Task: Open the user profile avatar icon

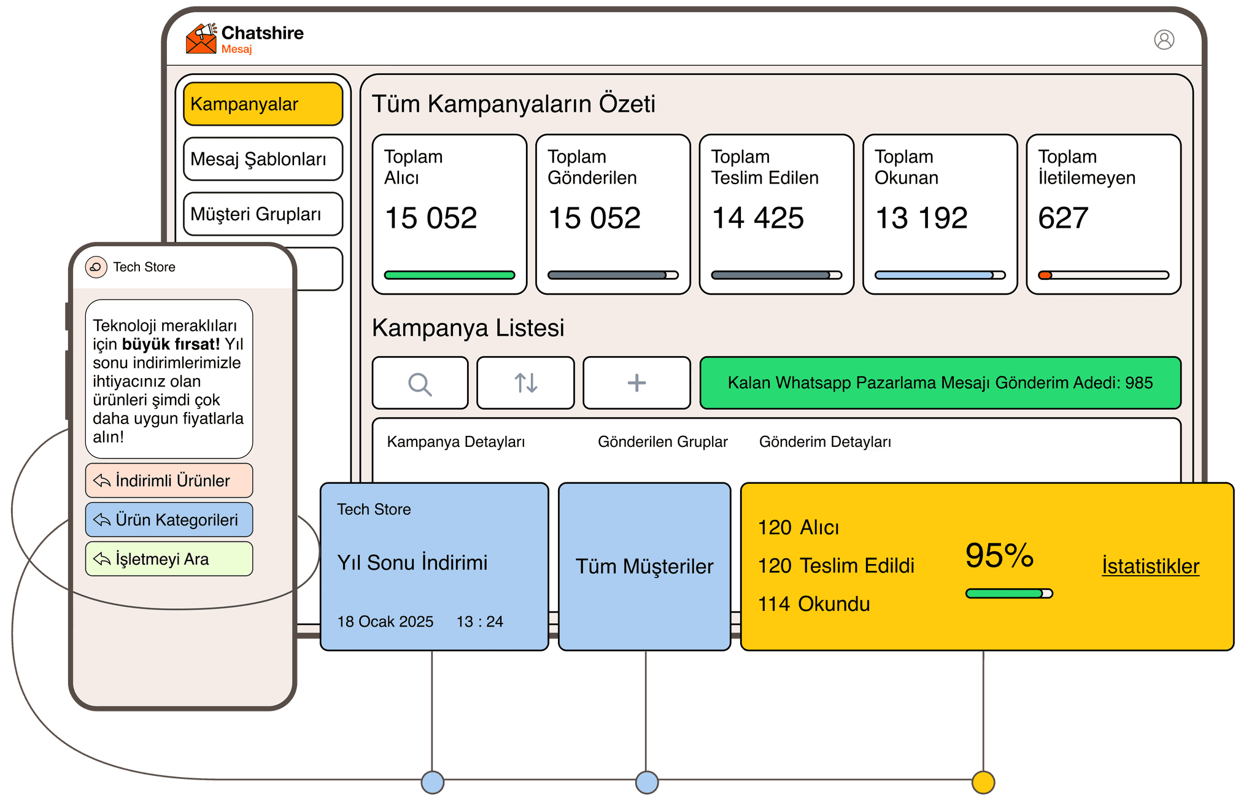Action: pos(1164,40)
